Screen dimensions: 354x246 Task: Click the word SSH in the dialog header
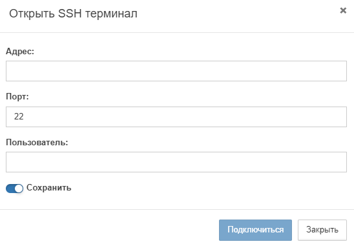[x=70, y=14]
